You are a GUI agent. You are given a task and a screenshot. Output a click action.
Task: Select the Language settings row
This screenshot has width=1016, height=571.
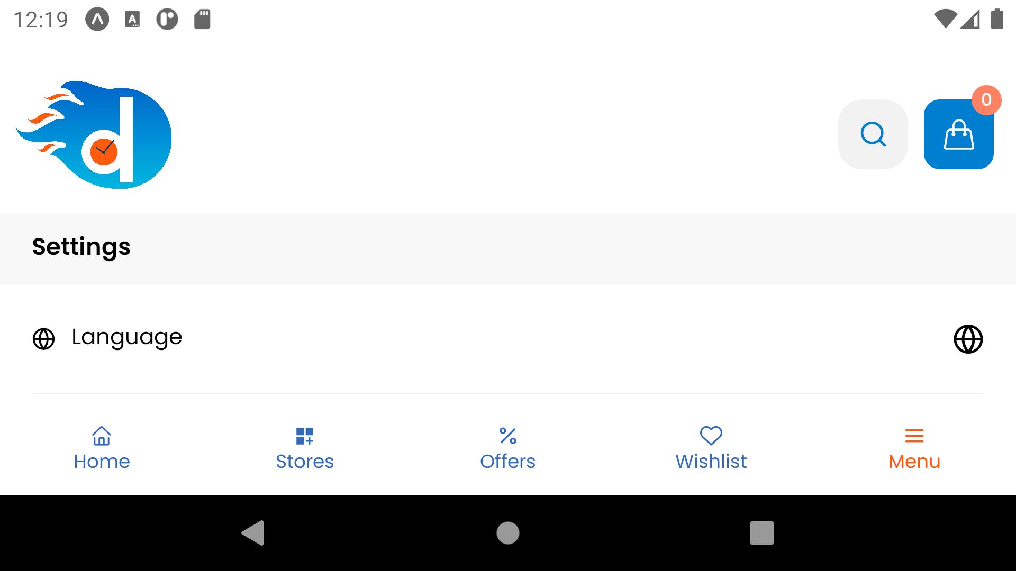tap(508, 339)
